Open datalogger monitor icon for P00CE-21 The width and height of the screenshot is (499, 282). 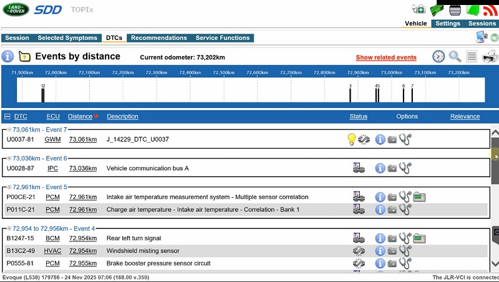click(419, 197)
